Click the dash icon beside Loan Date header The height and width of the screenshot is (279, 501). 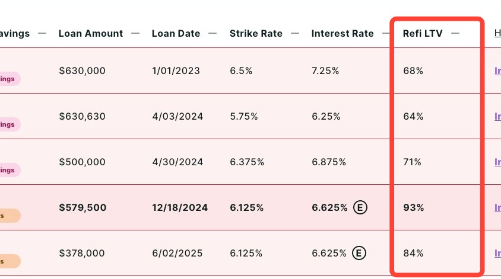point(213,34)
